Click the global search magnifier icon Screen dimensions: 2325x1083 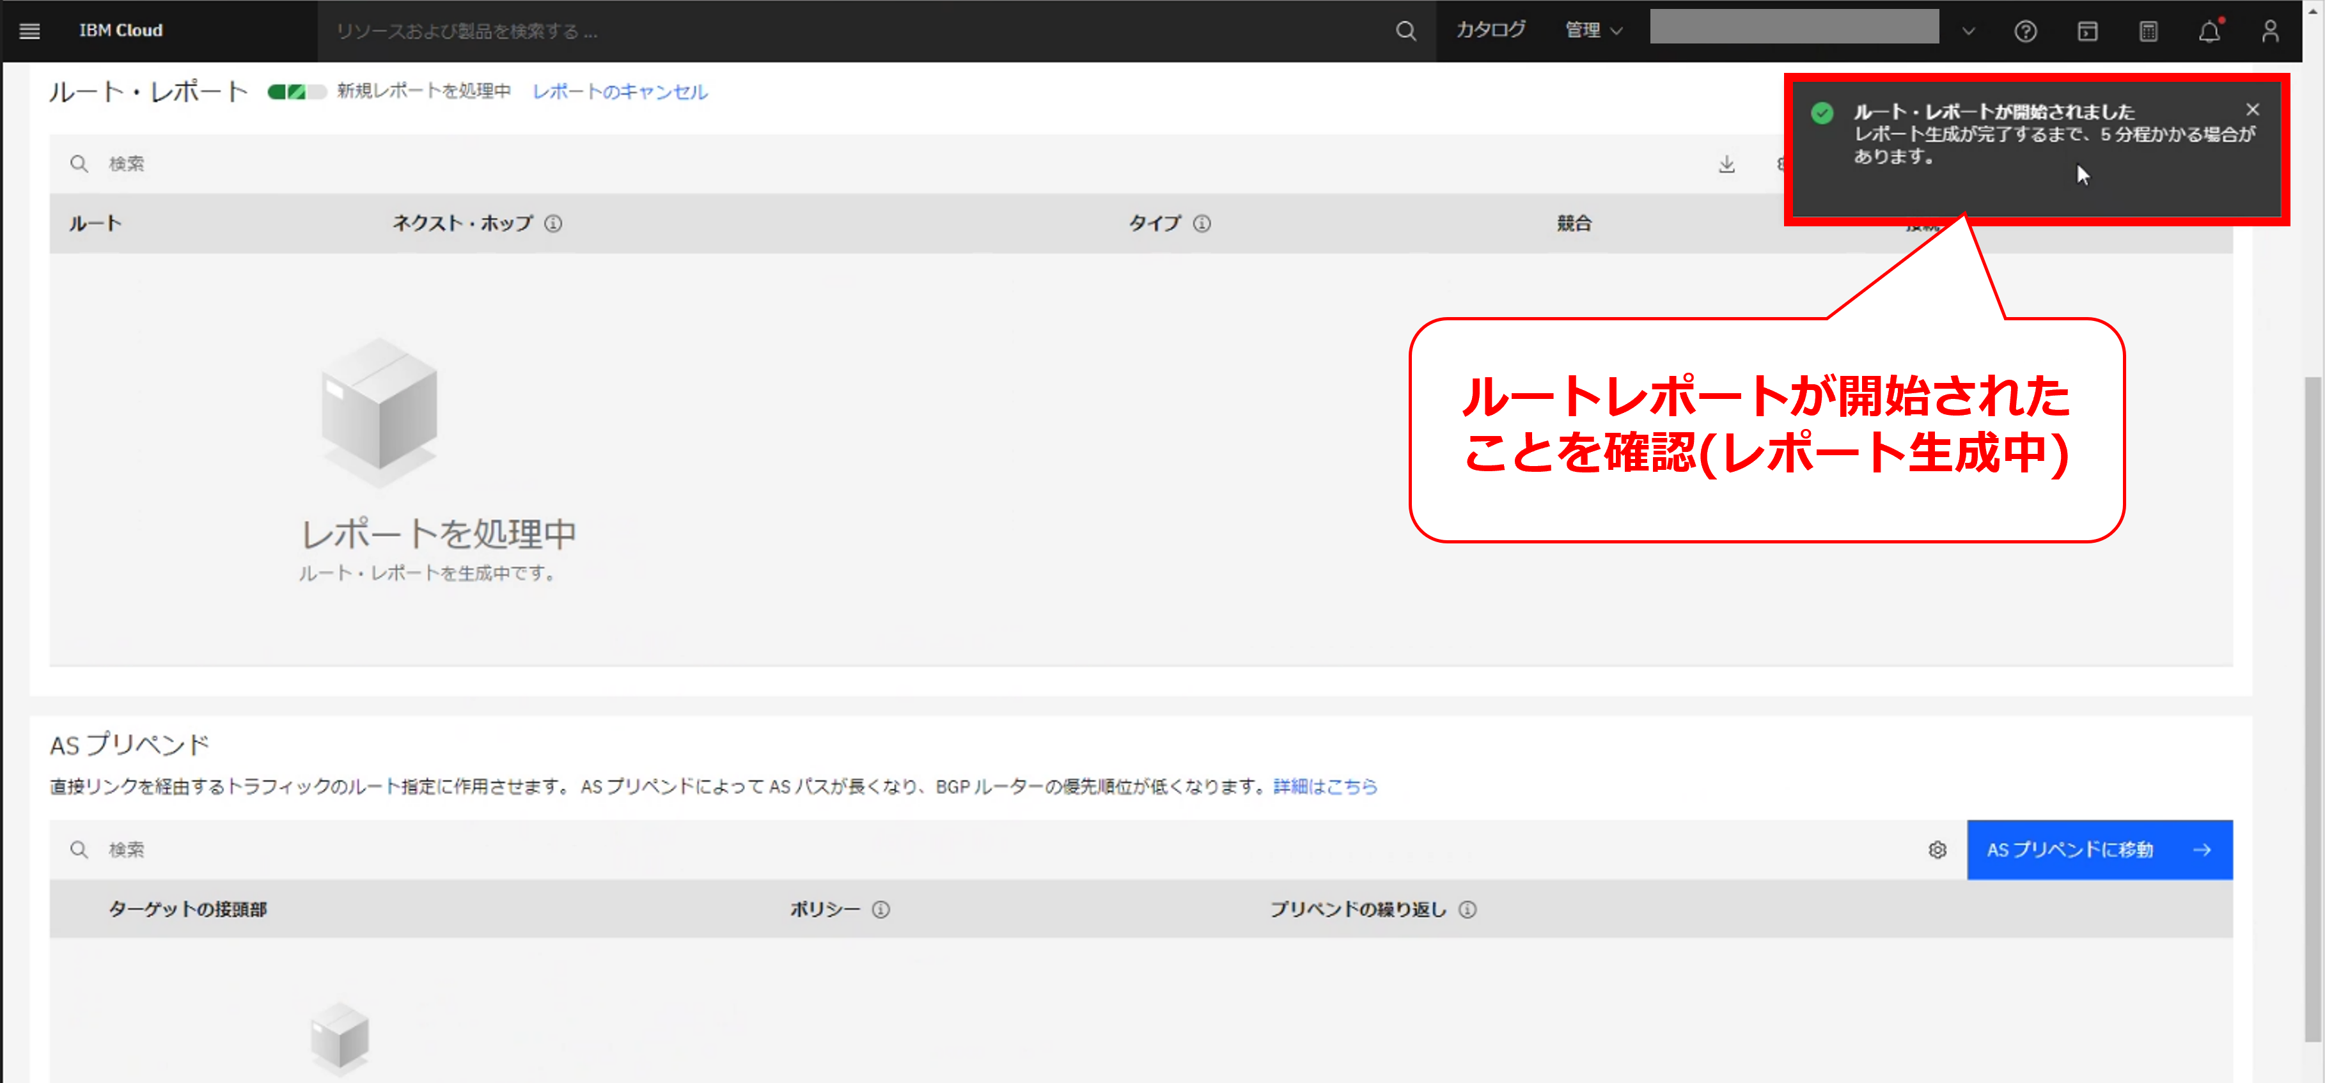click(1405, 31)
